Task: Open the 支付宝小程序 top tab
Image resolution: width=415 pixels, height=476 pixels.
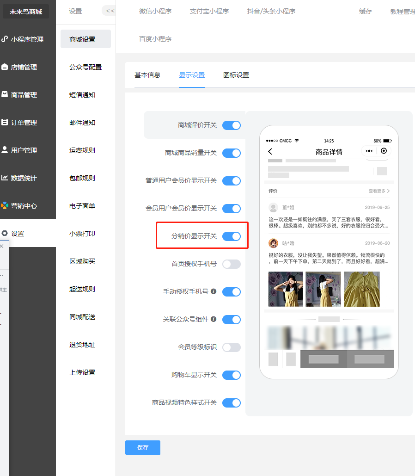Action: (209, 11)
